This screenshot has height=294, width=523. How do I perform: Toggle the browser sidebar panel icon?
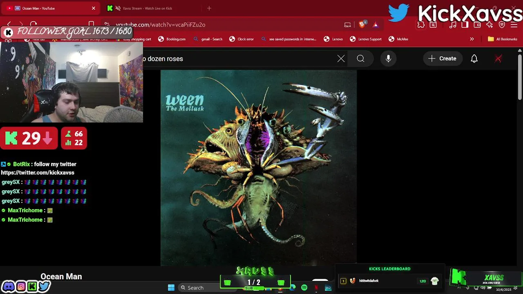(465, 24)
